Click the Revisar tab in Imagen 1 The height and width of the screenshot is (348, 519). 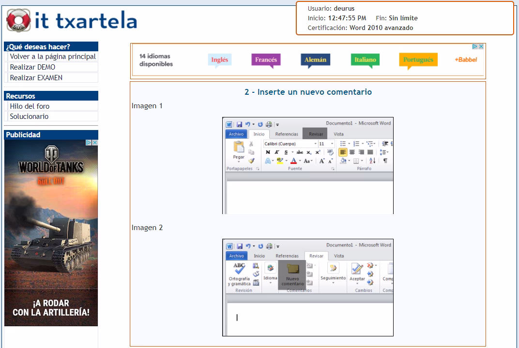coord(315,134)
